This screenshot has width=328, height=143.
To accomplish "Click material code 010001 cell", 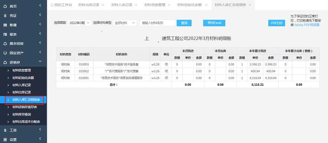I will tap(84, 78).
